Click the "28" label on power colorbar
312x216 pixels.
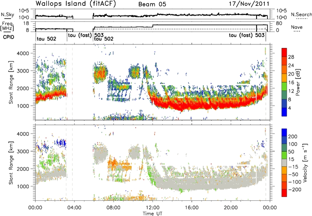pyautogui.click(x=291, y=57)
